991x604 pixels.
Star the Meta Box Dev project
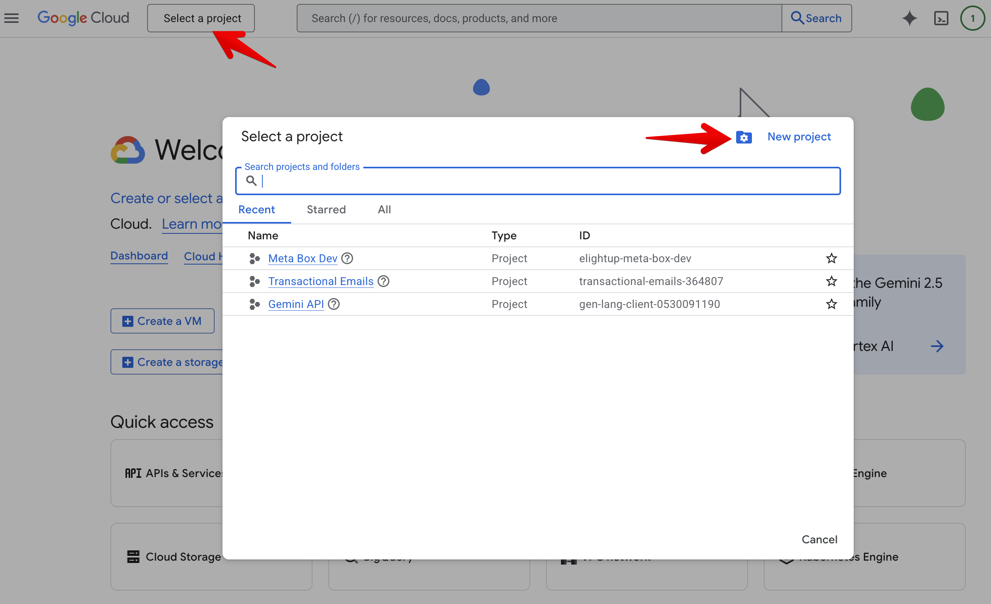(x=831, y=258)
